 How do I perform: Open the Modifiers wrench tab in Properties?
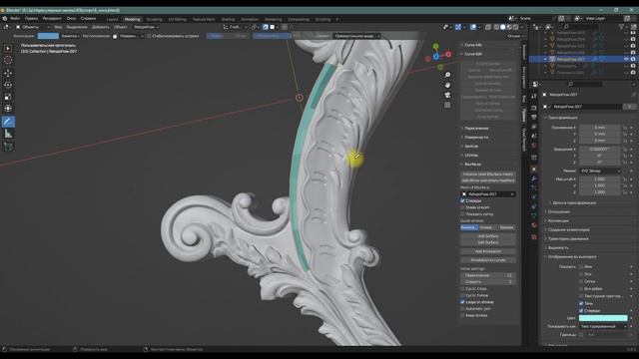(x=534, y=179)
